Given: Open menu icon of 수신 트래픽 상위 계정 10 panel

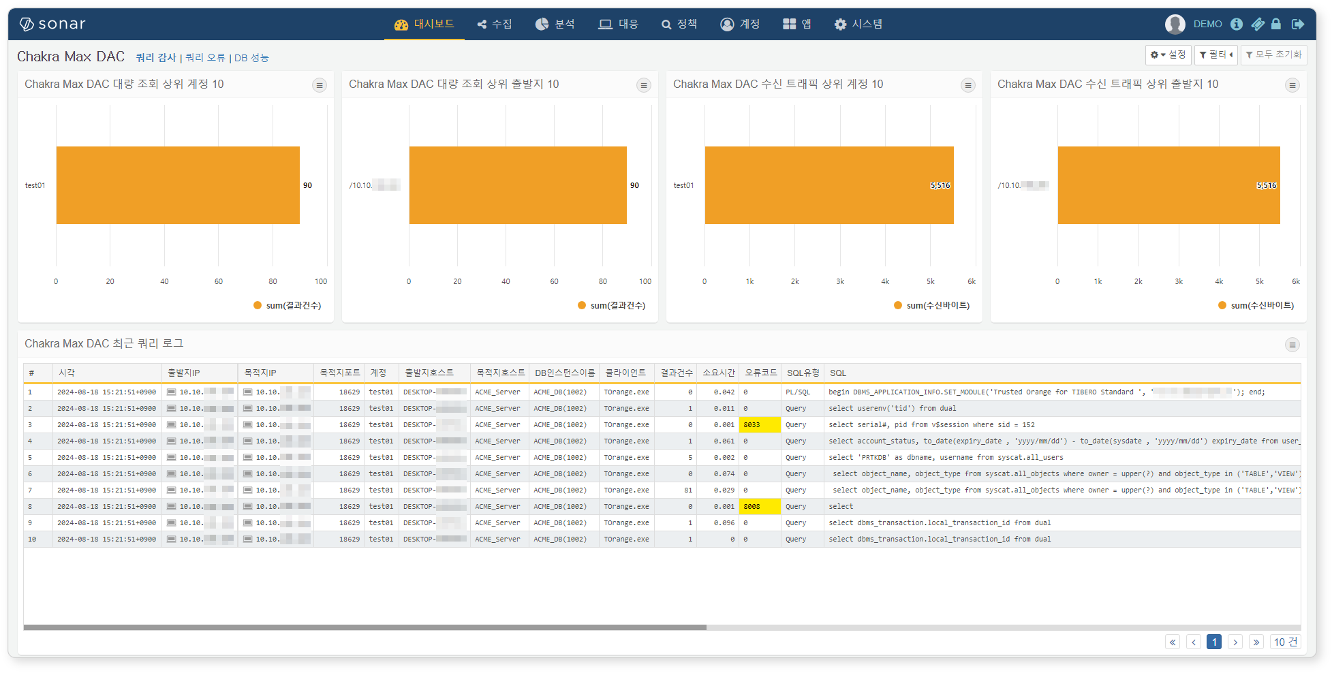Looking at the screenshot, I should (x=968, y=85).
